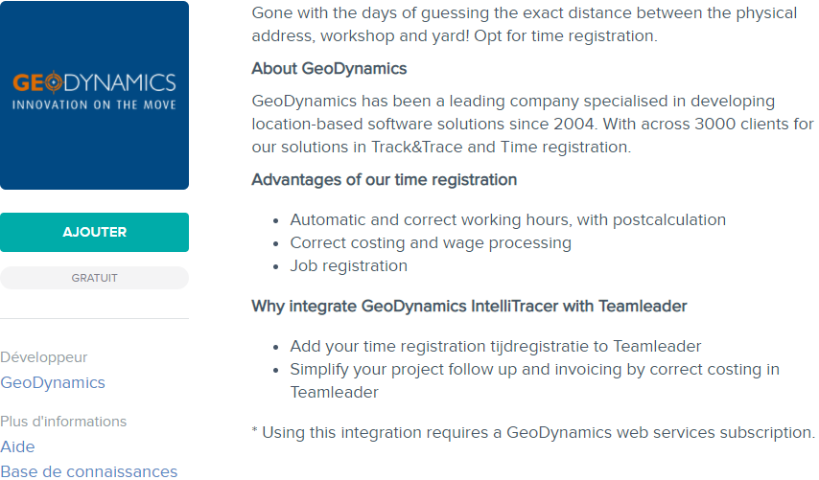This screenshot has height=480, width=819.
Task: Click the Simplify your project follow up bullet
Action: (x=534, y=369)
